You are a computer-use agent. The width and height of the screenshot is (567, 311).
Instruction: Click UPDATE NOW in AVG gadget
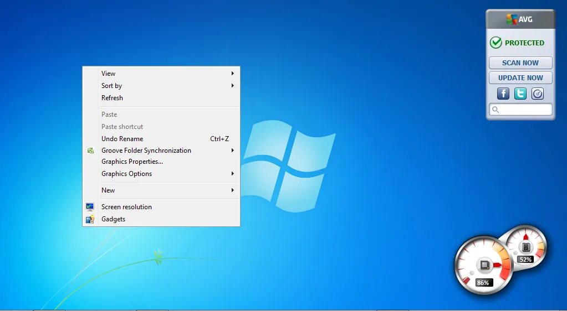point(520,77)
